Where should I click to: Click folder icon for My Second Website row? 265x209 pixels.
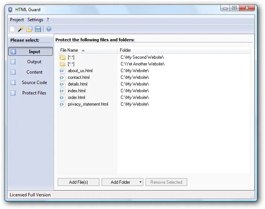pyautogui.click(x=63, y=57)
